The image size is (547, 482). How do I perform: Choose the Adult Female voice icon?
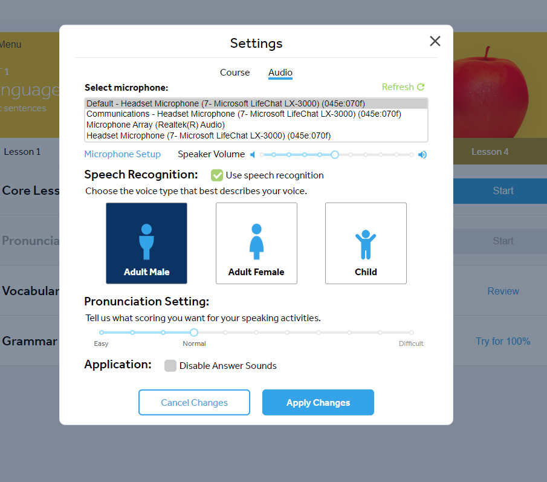click(x=256, y=242)
